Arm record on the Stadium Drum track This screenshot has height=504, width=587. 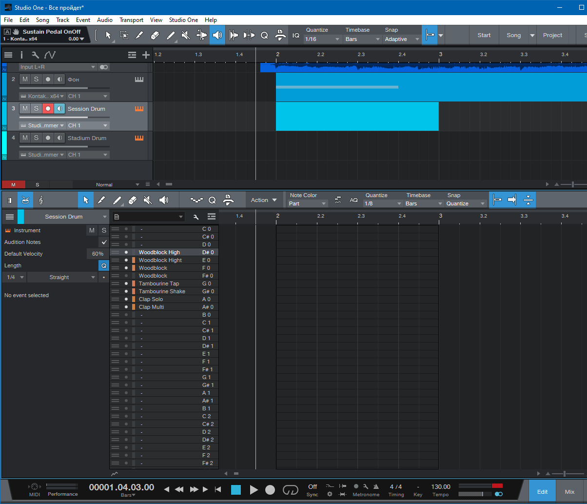[48, 138]
